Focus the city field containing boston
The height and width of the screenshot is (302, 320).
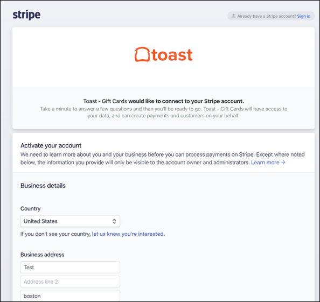pyautogui.click(x=70, y=296)
